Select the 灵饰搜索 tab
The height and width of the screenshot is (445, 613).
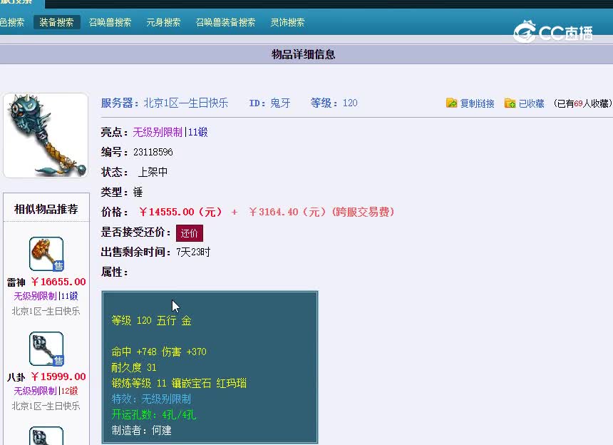[x=287, y=22]
